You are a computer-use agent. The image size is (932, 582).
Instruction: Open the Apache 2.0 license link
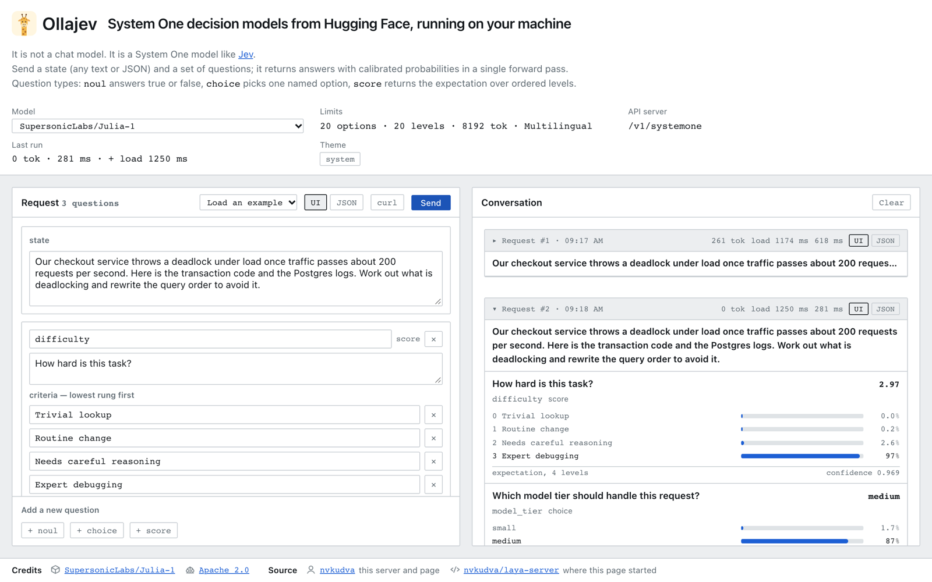224,570
